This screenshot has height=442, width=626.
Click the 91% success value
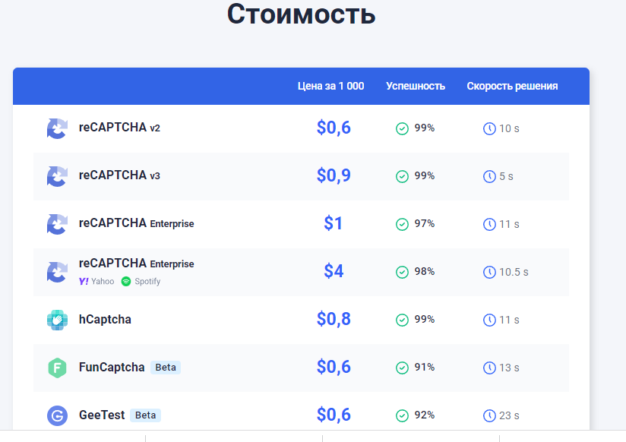[425, 368]
